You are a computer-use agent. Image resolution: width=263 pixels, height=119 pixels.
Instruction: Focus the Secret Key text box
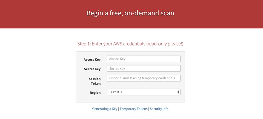[144, 69]
